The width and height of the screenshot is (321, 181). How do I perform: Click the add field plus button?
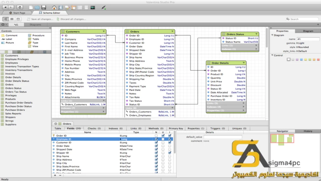coord(55,175)
